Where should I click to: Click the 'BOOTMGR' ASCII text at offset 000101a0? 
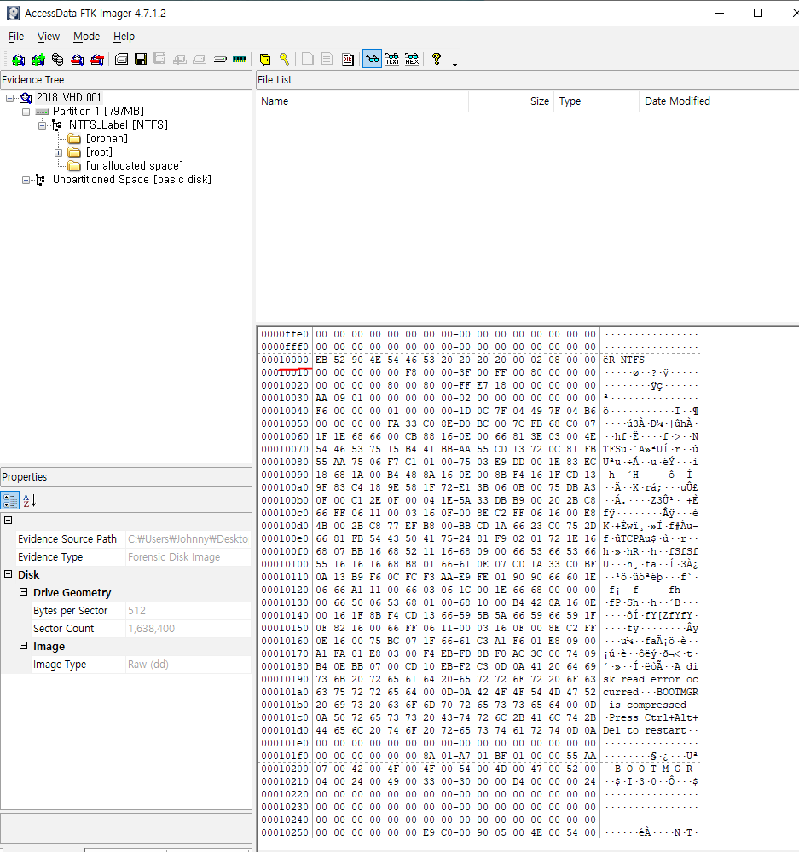[677, 692]
